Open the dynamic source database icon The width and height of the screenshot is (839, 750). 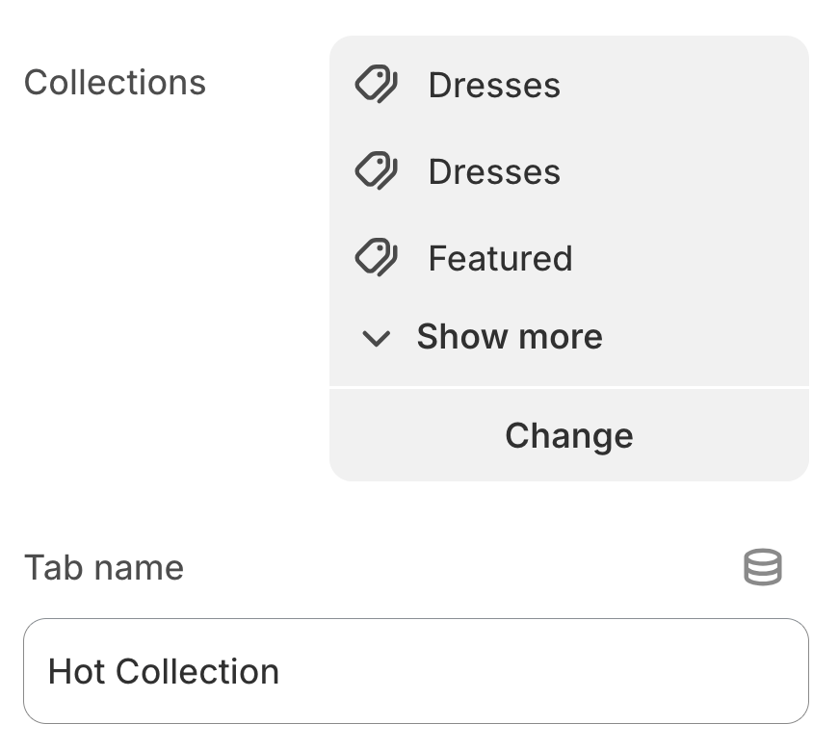pos(763,568)
